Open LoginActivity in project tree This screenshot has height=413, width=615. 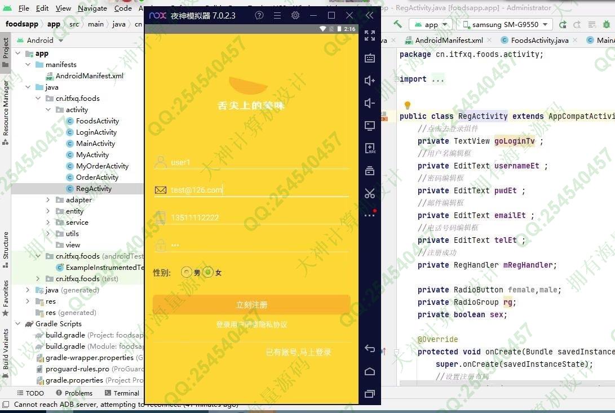pyautogui.click(x=96, y=132)
